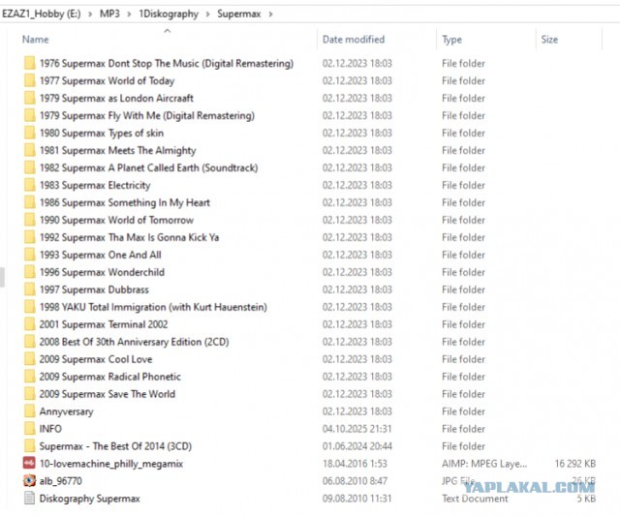Select 'Diskography Supermax' file name
This screenshot has width=620, height=516.
(90, 499)
